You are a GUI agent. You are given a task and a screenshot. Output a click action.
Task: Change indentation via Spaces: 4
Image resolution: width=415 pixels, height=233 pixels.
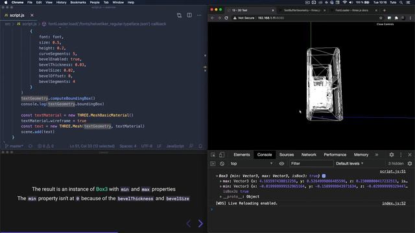click(128, 146)
